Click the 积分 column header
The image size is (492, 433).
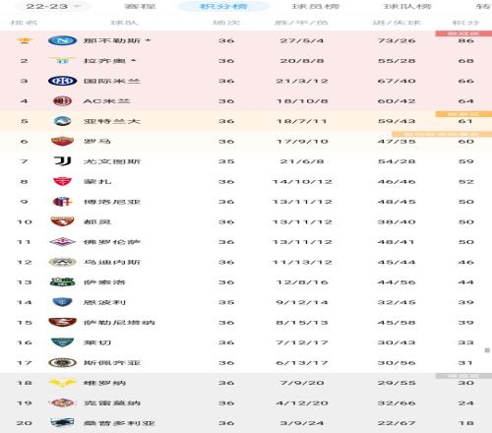click(x=465, y=23)
